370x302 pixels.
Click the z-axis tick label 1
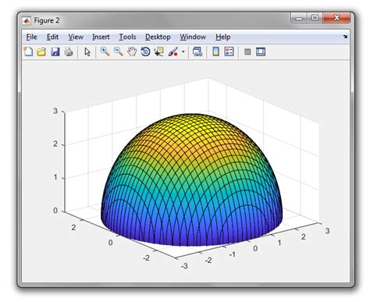coord(55,177)
